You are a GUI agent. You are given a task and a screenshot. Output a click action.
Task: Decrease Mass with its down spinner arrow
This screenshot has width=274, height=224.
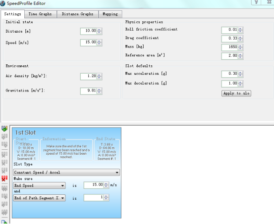tap(240, 48)
